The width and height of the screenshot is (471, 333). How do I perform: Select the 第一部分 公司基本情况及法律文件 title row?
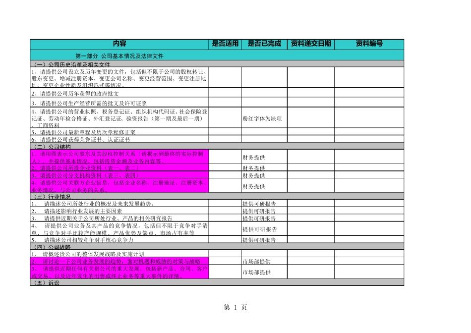(x=217, y=55)
